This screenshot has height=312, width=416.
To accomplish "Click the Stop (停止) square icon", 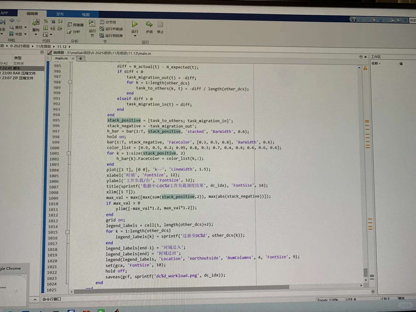I will point(160,25).
